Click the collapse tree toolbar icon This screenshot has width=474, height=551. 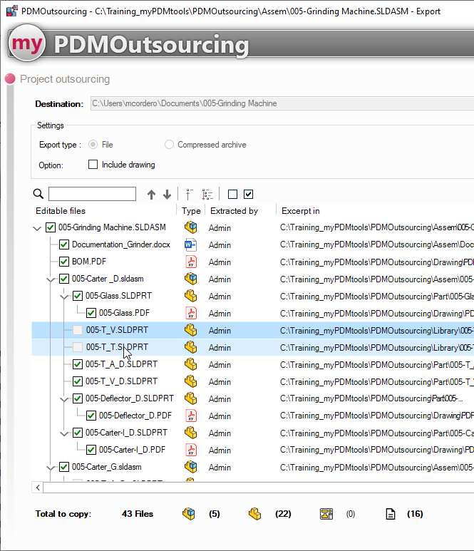[x=190, y=194]
